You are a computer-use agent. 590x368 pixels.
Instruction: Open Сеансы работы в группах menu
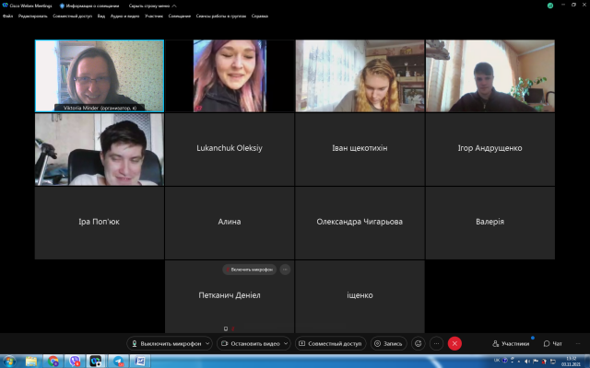220,16
